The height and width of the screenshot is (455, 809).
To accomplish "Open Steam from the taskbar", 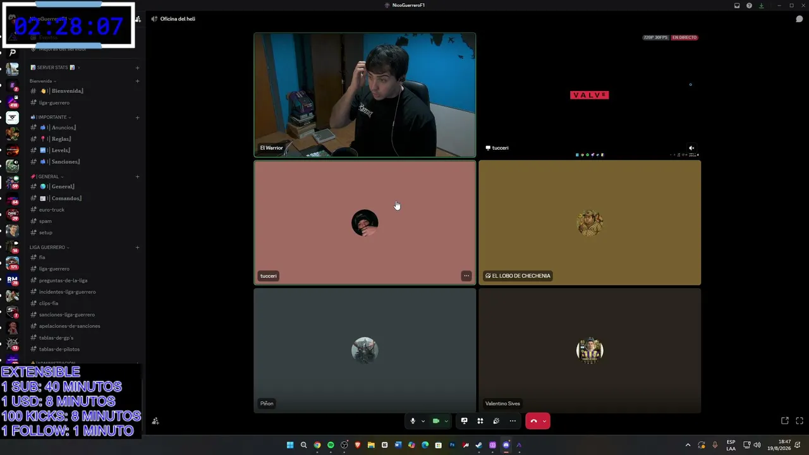I will point(479,445).
